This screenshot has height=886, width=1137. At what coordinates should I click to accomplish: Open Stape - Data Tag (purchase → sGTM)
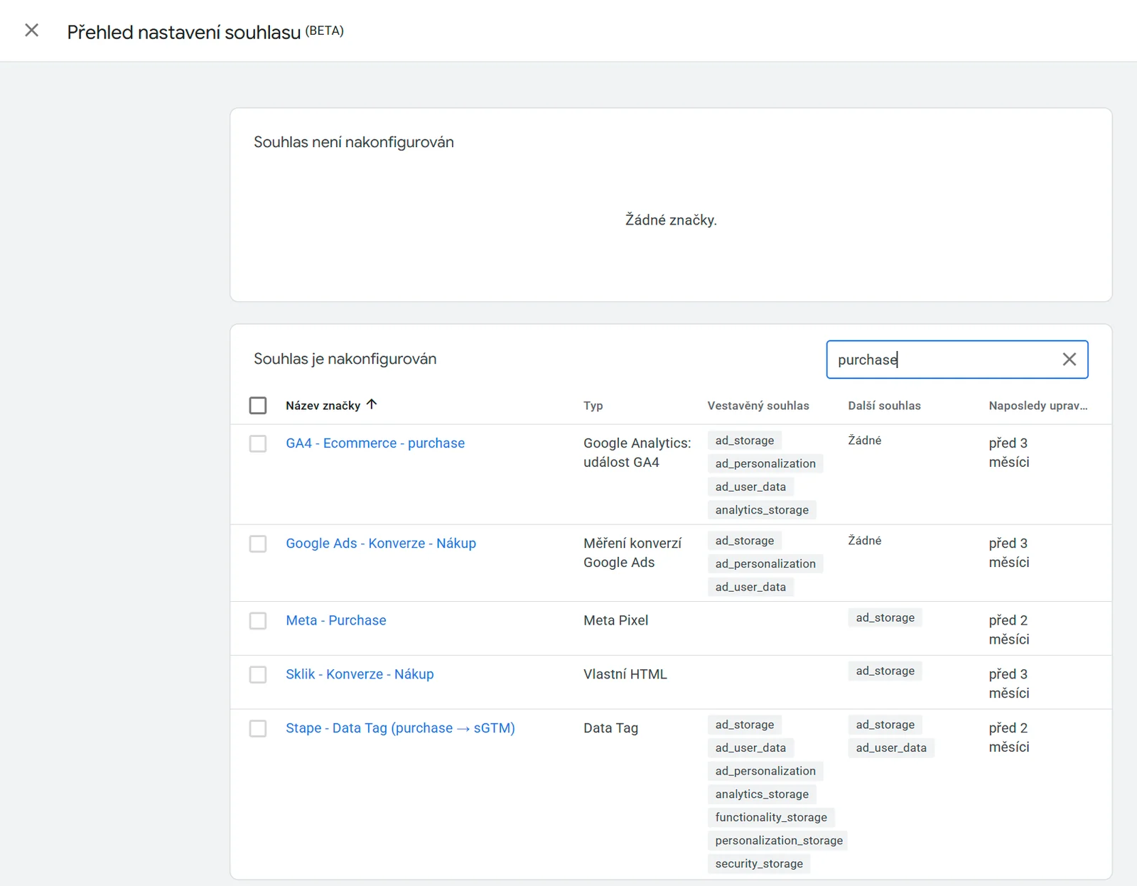point(400,728)
